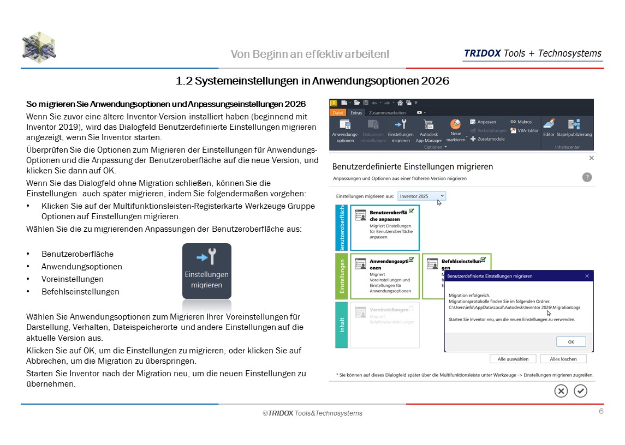Image resolution: width=625 pixels, height=445 pixels.
Task: Click Einstellungen migrieren ribbon icon
Action: click(401, 130)
